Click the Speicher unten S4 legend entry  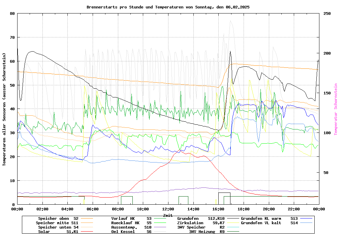click(58, 227)
